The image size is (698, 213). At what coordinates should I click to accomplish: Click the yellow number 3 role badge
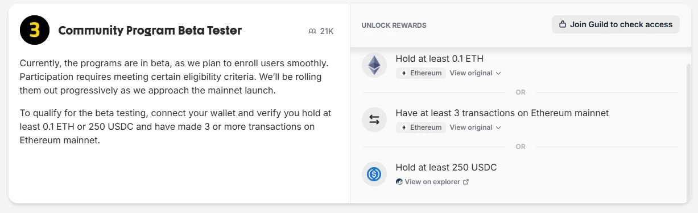tap(35, 31)
